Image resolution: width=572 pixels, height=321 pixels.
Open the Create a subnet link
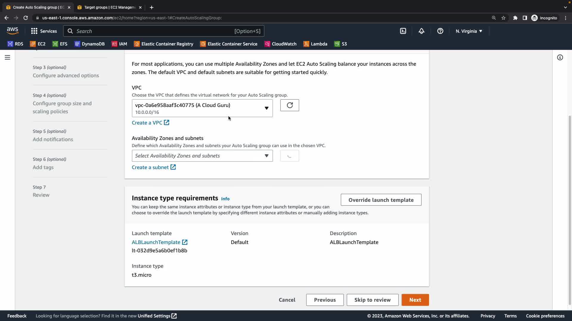coord(154,167)
